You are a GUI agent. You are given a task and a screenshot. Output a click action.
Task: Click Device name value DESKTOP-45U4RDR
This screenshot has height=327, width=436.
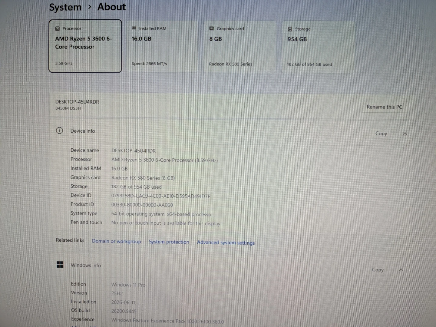click(x=134, y=151)
